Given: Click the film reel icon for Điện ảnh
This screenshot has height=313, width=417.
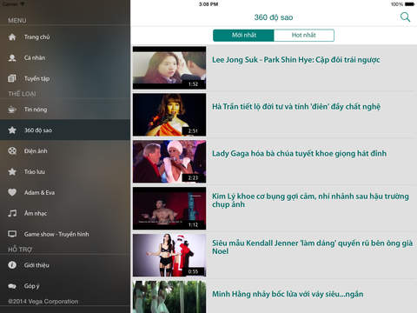Looking at the screenshot, I should 12,150.
